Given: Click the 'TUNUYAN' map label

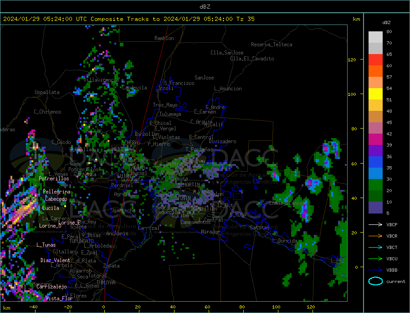Looking at the screenshot, I should pos(106,283).
